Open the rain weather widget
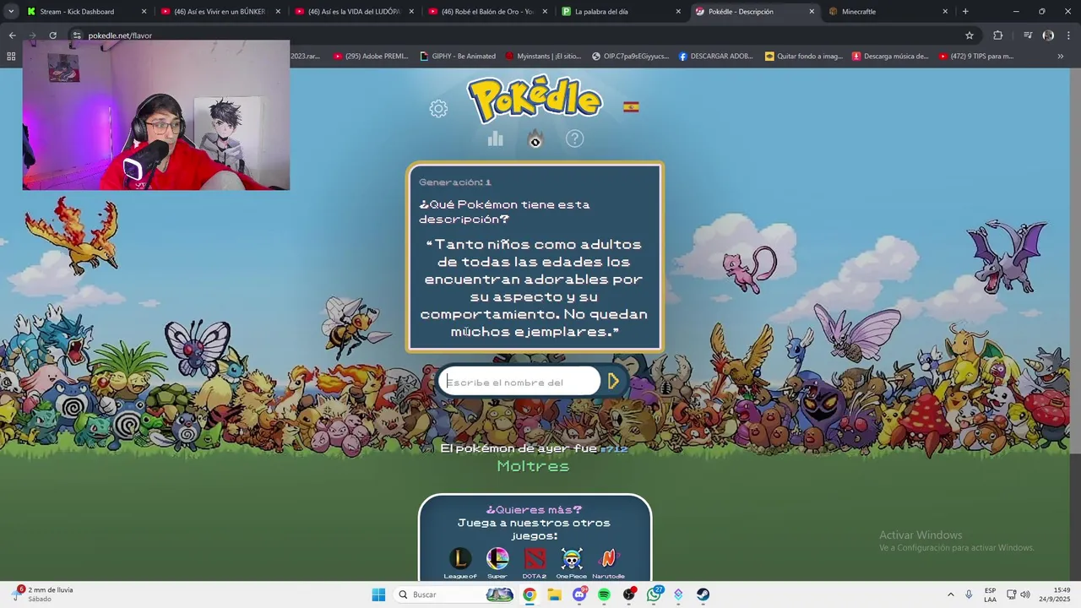The image size is (1081, 608). tap(44, 594)
